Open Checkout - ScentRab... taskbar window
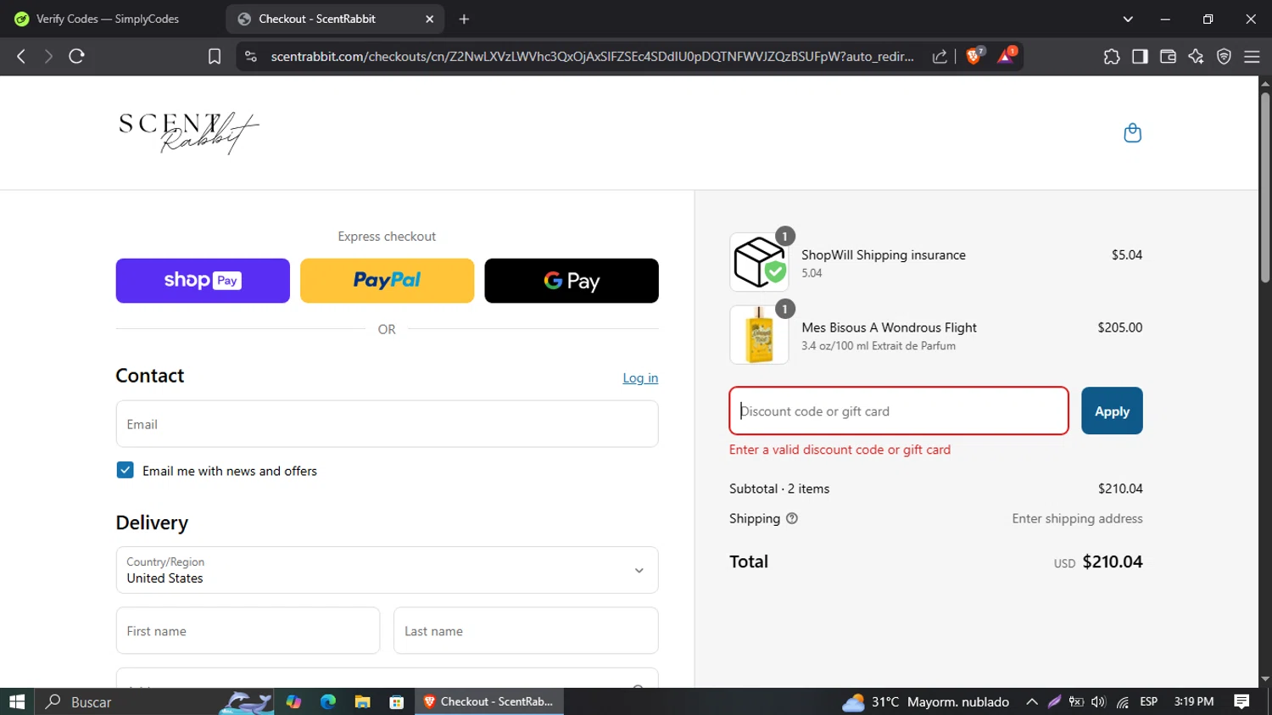Image resolution: width=1272 pixels, height=715 pixels. (x=489, y=701)
